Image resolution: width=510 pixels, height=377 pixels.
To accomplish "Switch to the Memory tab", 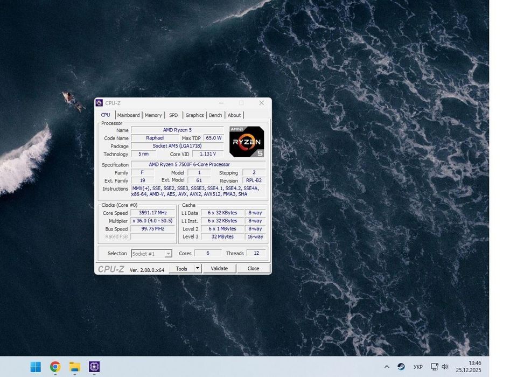I will pos(153,115).
